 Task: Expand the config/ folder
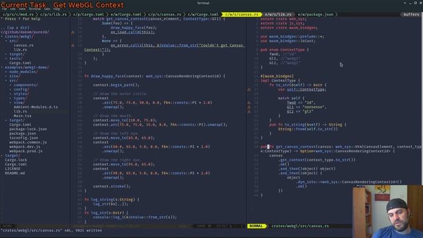[21, 89]
